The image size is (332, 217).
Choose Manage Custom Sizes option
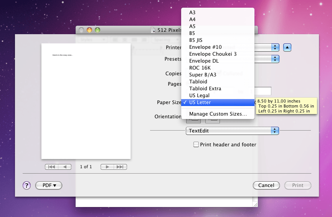pyautogui.click(x=218, y=114)
